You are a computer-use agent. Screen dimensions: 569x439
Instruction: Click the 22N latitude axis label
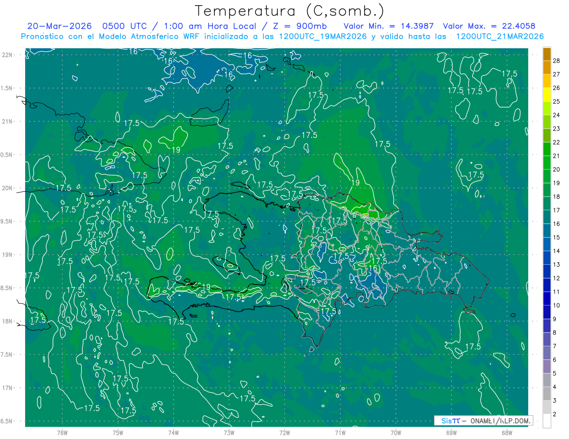9,54
